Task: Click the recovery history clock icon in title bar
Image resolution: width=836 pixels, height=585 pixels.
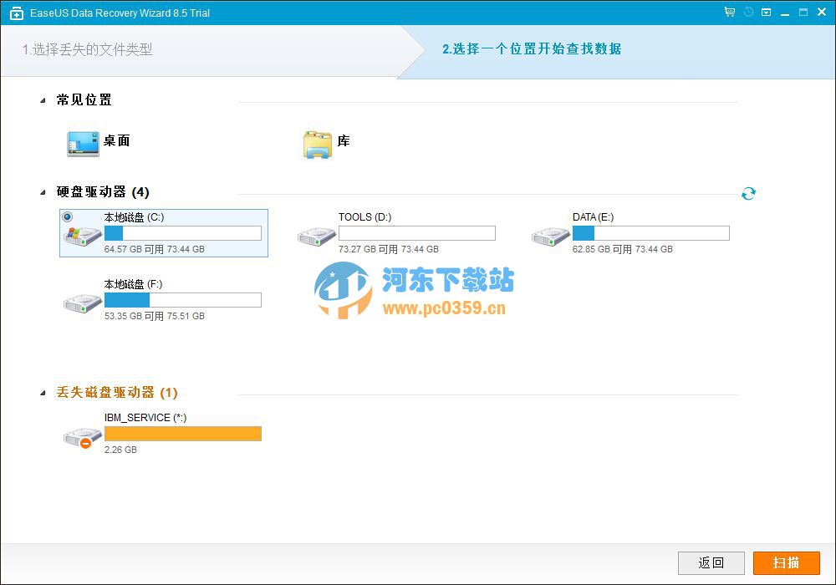Action: [748, 12]
